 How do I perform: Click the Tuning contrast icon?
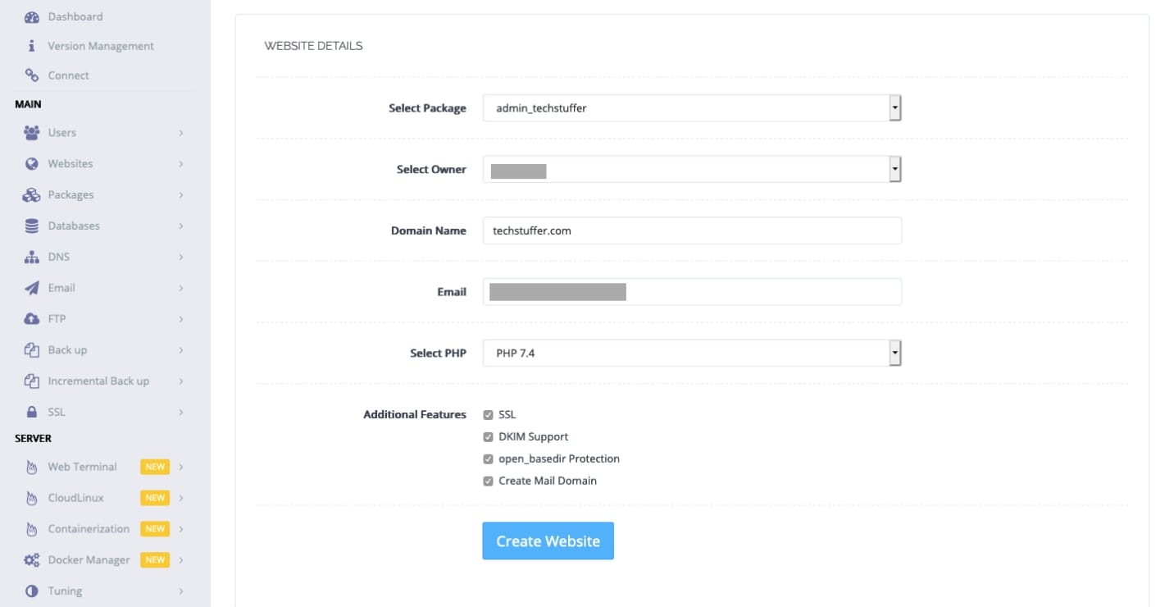pyautogui.click(x=32, y=591)
